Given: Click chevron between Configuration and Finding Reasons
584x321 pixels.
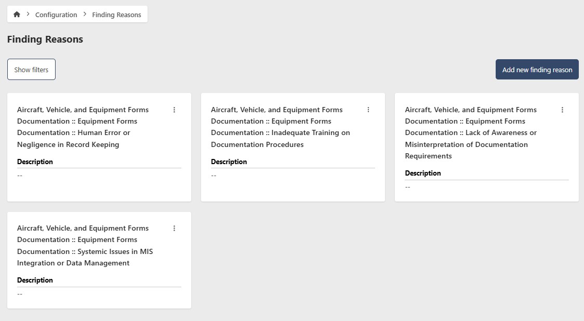Looking at the screenshot, I should [x=85, y=15].
